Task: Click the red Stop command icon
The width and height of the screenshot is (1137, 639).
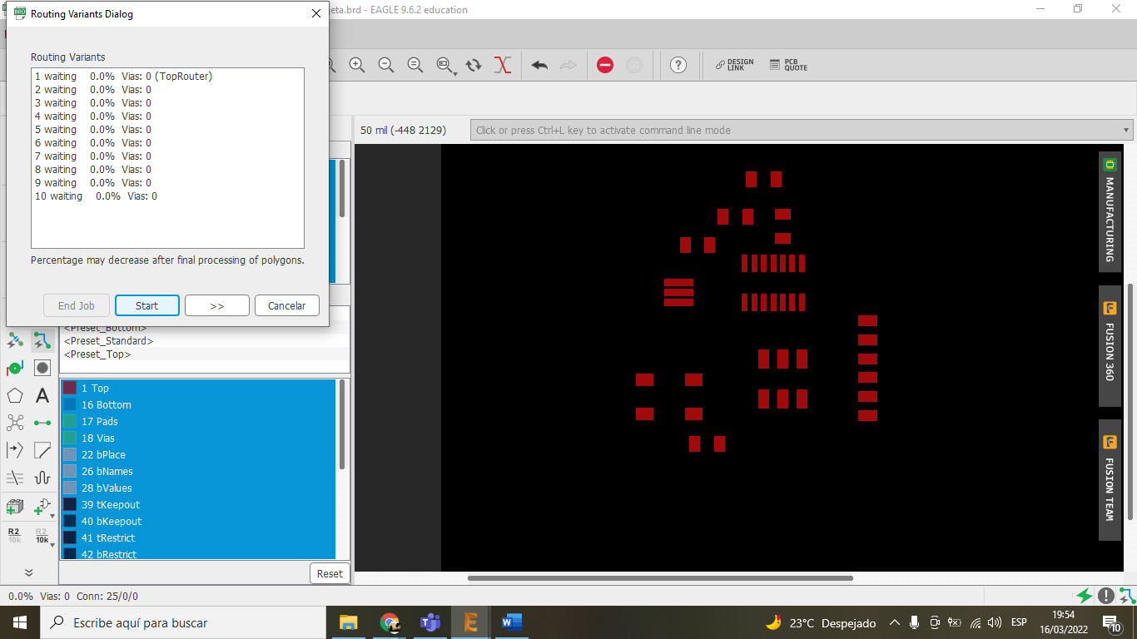Action: [x=605, y=65]
